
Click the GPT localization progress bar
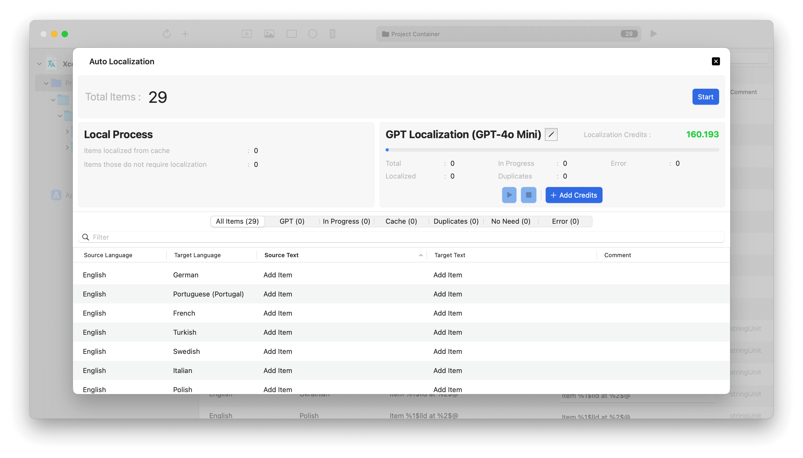click(552, 150)
